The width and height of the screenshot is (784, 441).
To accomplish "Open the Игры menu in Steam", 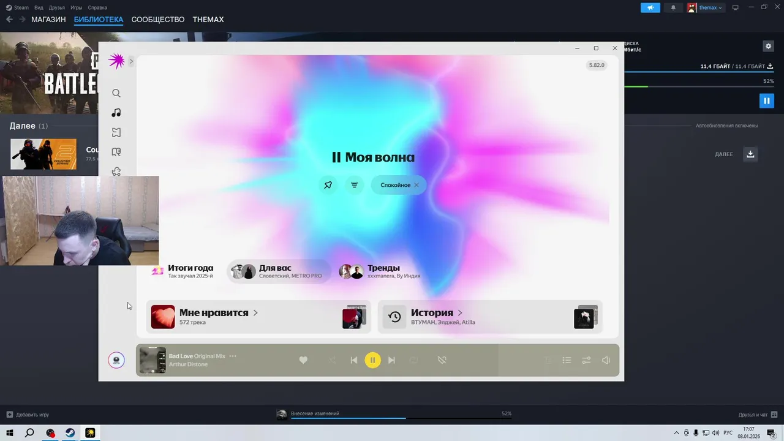I will 76,7.
